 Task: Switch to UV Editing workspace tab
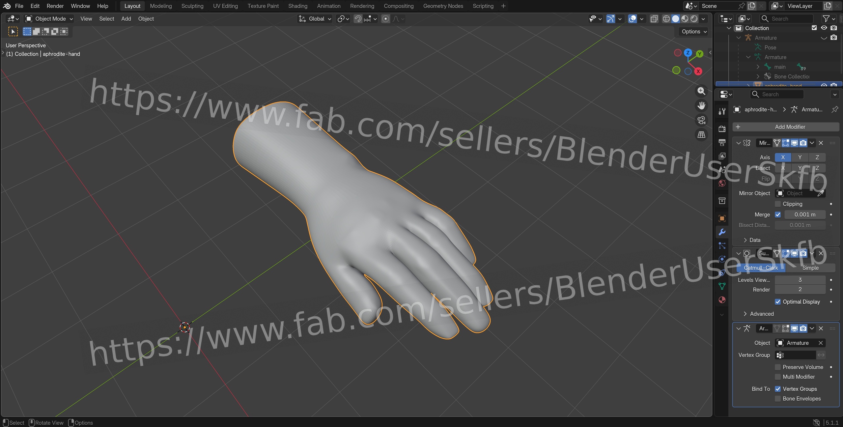click(225, 6)
